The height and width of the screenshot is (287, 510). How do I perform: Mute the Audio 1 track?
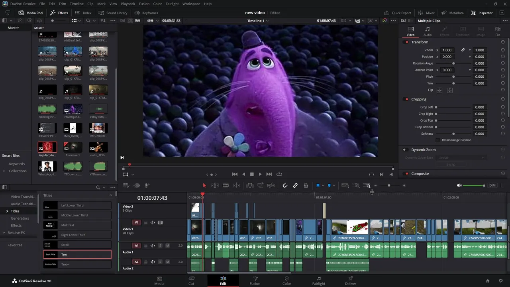(167, 246)
